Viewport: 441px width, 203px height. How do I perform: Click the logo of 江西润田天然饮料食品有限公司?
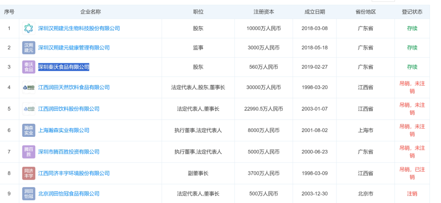coord(29,87)
